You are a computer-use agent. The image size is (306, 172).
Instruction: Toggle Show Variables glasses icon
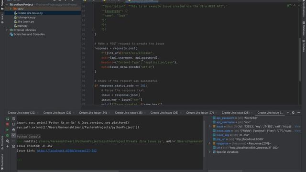(13, 135)
